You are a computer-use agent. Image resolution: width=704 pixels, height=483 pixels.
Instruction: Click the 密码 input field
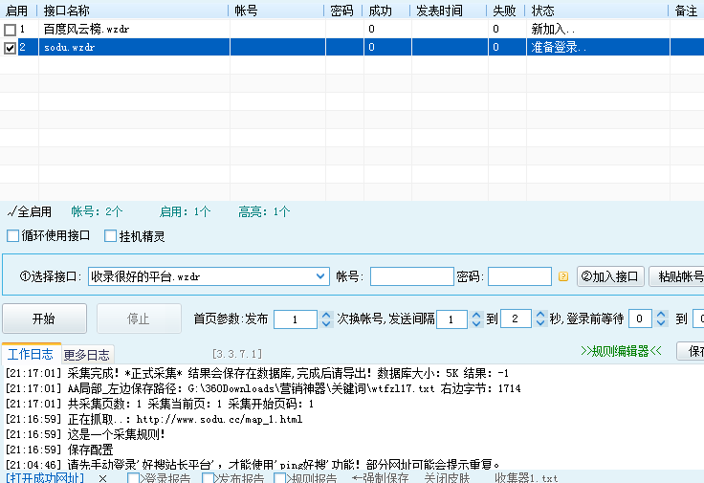click(519, 276)
